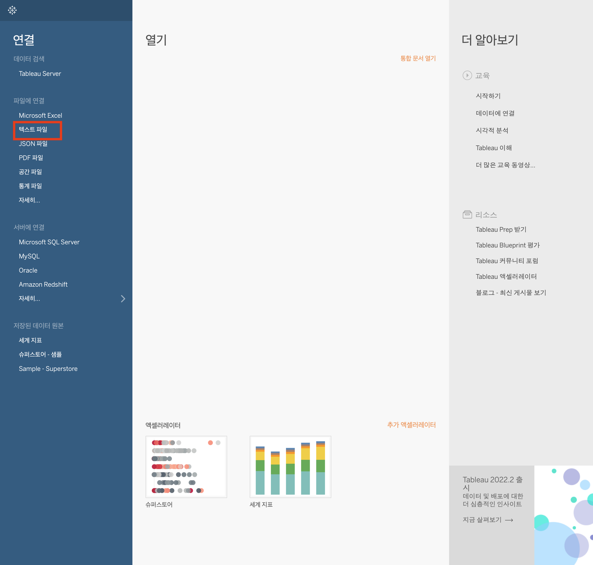Open the 슈퍼스토어 accelerator thumbnail

click(186, 466)
